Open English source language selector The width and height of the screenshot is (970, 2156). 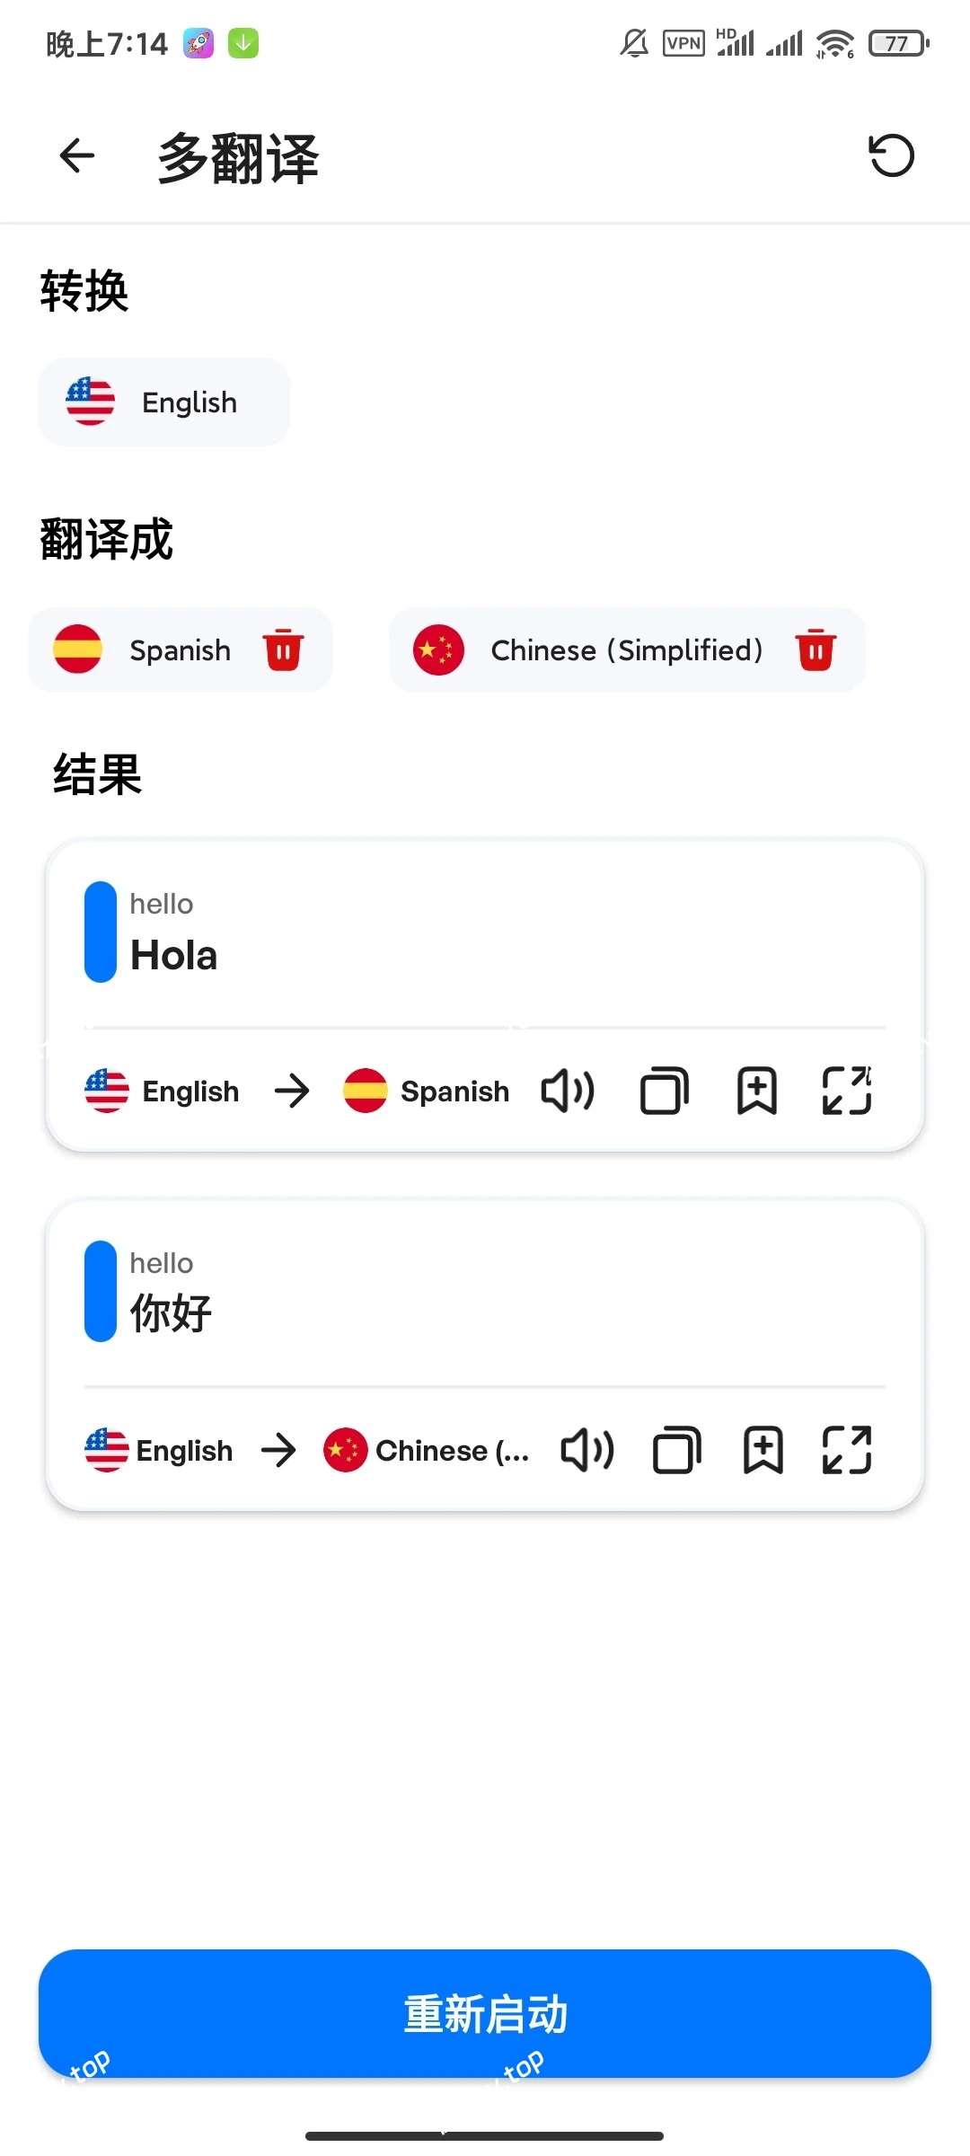pos(164,402)
